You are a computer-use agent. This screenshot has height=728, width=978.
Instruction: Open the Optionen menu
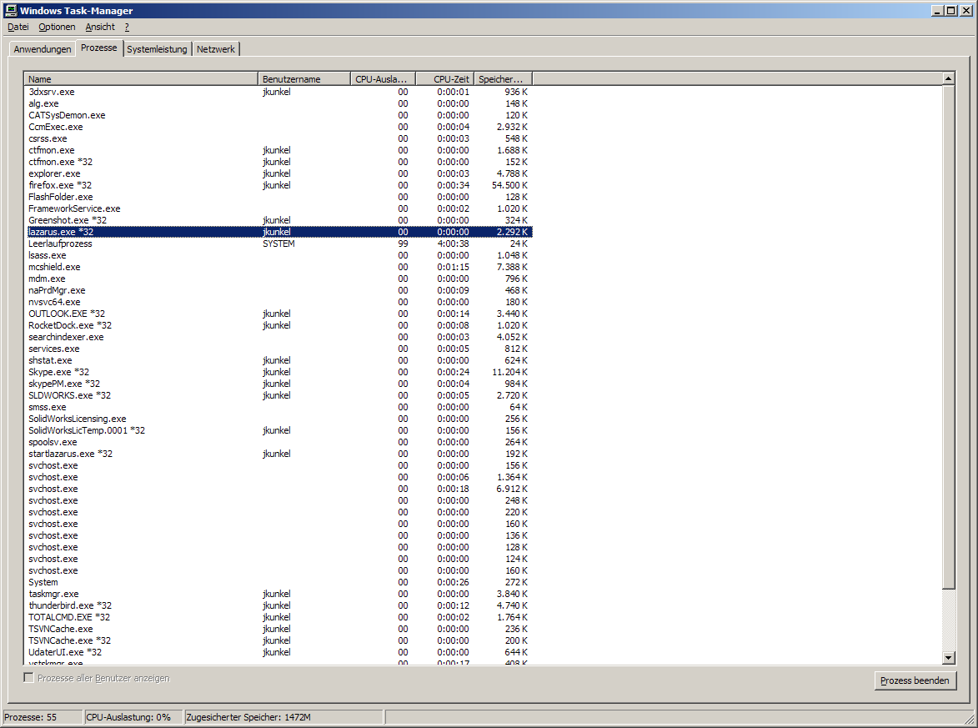[x=57, y=27]
